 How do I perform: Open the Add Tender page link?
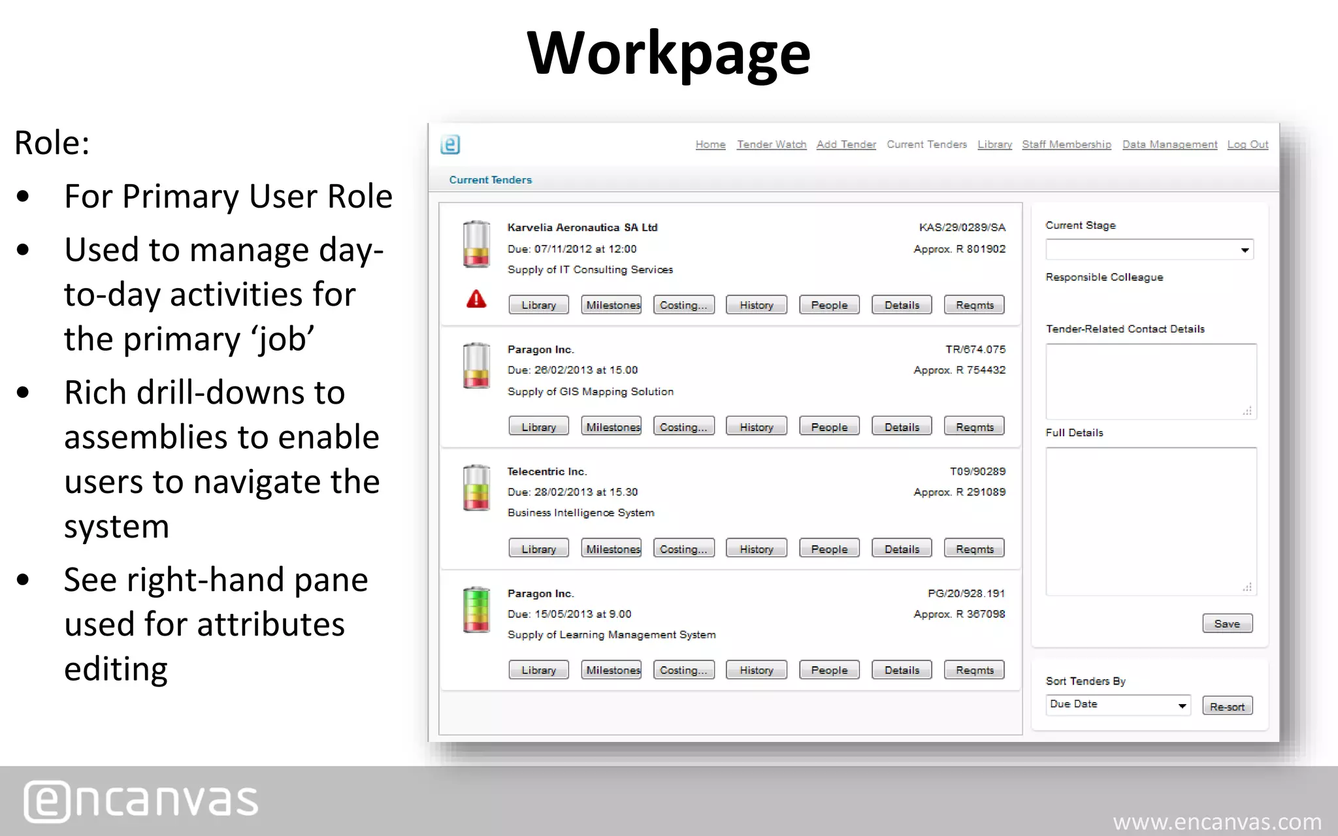click(x=846, y=144)
